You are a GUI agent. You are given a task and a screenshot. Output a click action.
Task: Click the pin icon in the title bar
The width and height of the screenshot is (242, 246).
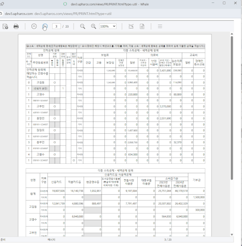click(x=2, y=3)
